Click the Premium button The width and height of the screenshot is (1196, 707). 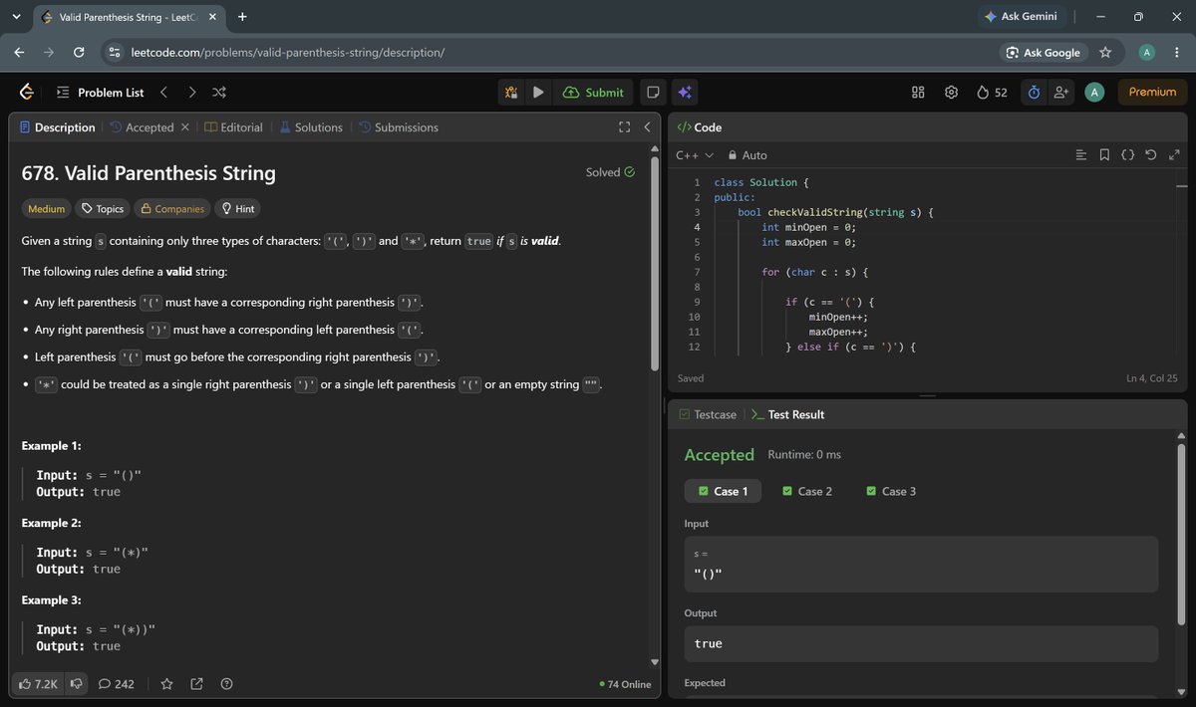(x=1152, y=92)
